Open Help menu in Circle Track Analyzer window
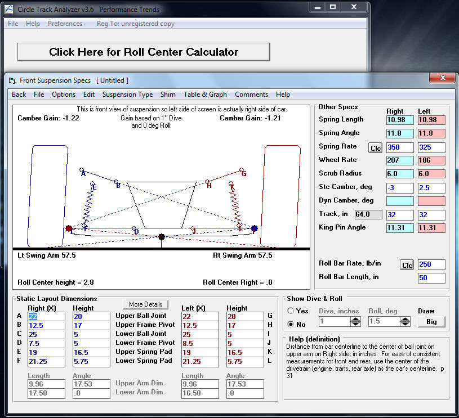This screenshot has height=418, width=459. tap(33, 24)
